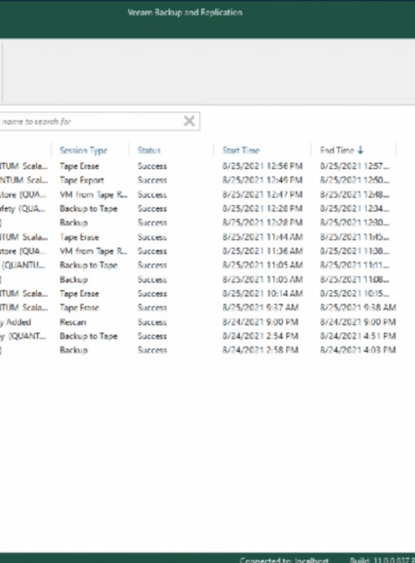Click Success status in Rescan row

click(x=152, y=322)
